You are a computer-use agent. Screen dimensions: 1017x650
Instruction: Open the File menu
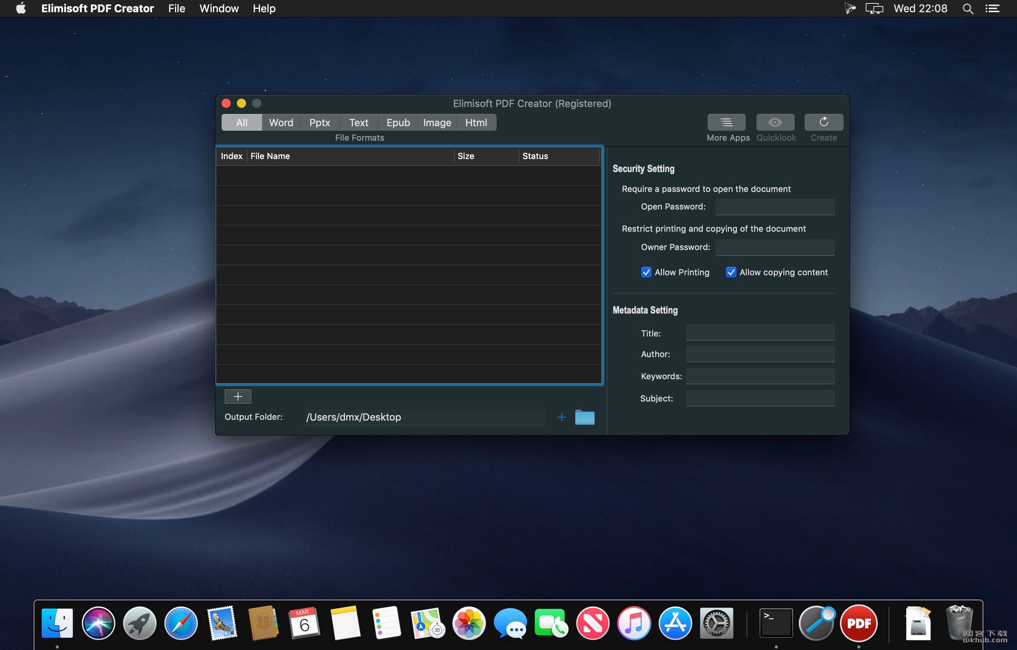[177, 8]
